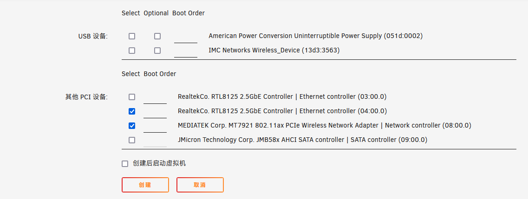The image size is (528, 199).
Task: Click boot order field for JMicron SATA controller
Action: point(155,141)
